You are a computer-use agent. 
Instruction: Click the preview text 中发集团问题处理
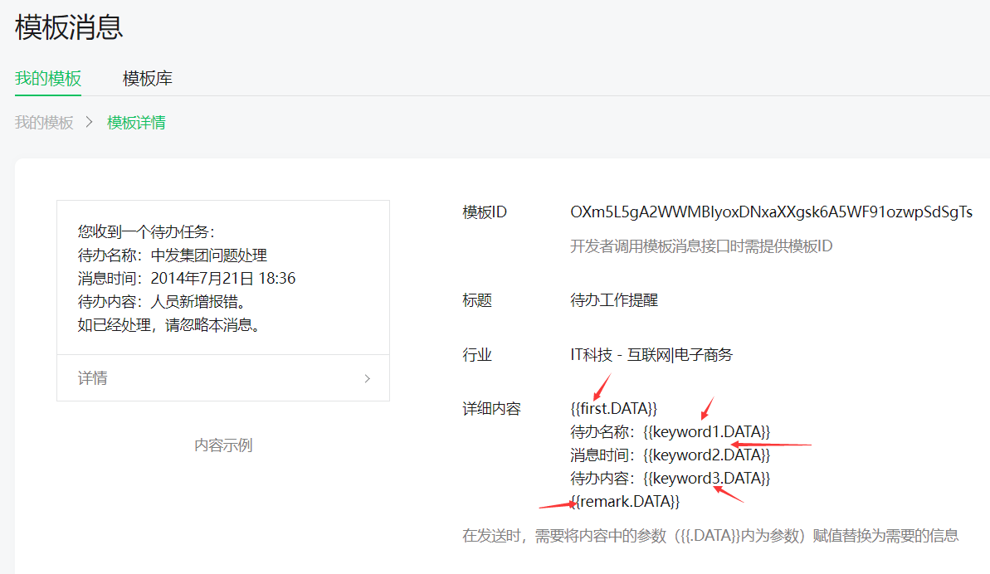coord(209,255)
